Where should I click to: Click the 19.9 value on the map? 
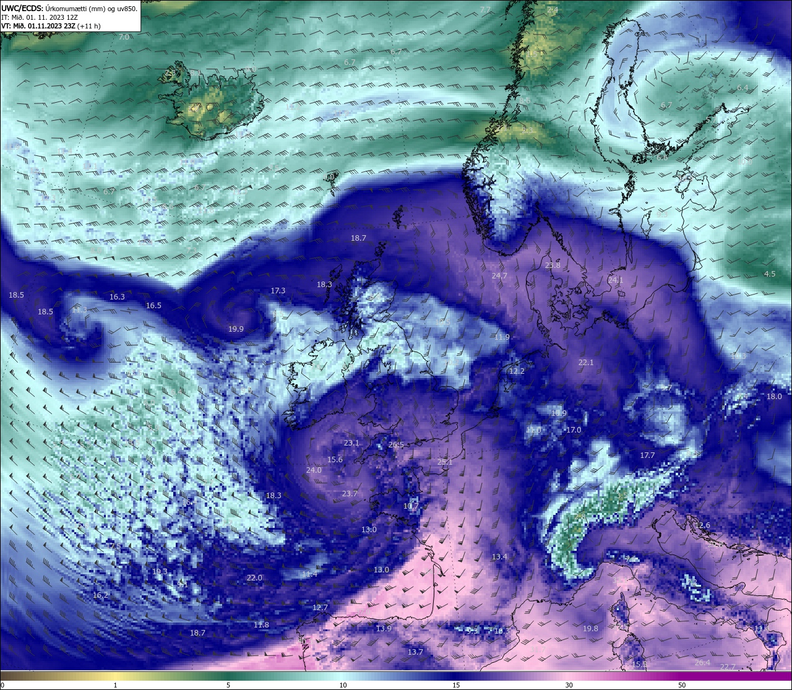(x=236, y=329)
